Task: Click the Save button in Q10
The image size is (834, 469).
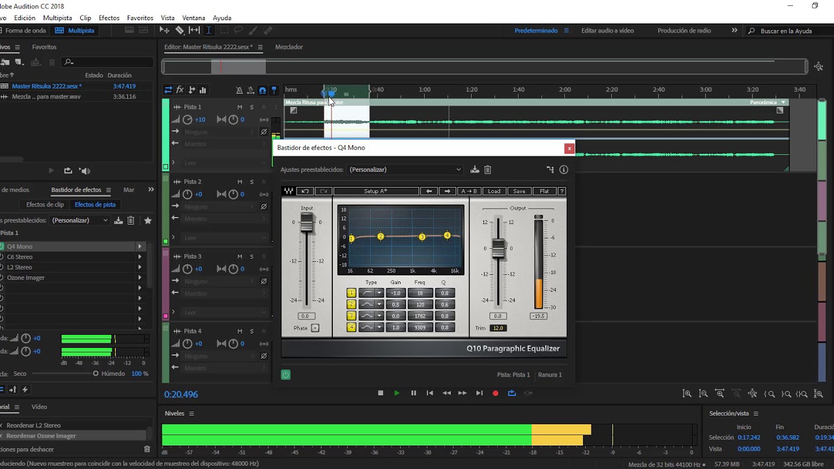Action: 519,191
